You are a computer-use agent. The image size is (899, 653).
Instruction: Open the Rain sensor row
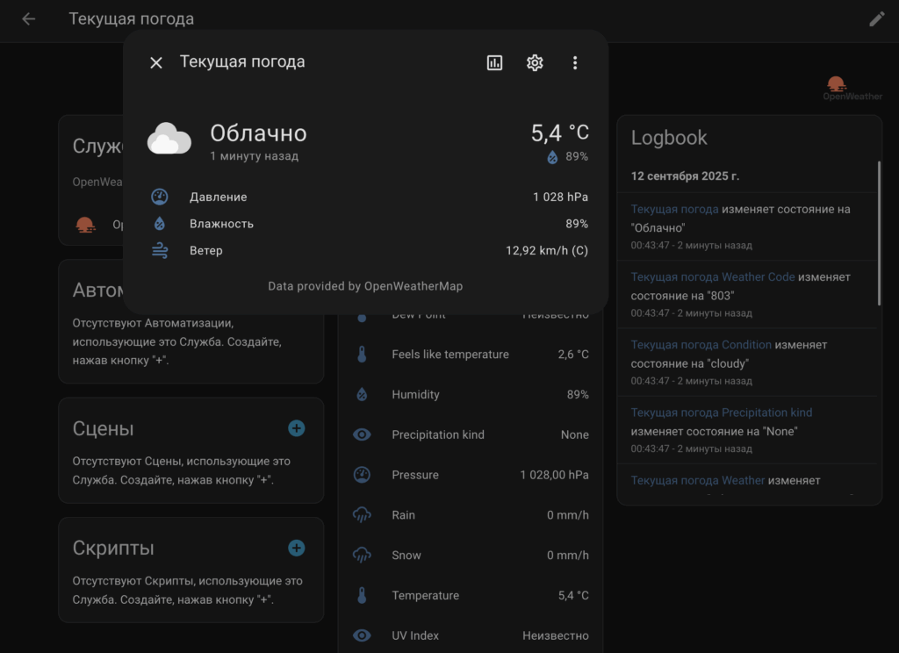pos(471,515)
